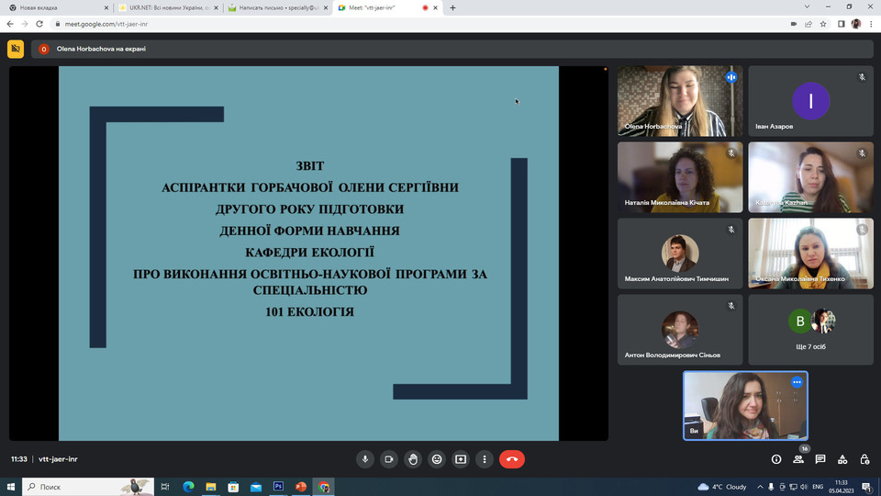Toggle the microphone mute button
The height and width of the screenshot is (496, 881).
tap(365, 459)
